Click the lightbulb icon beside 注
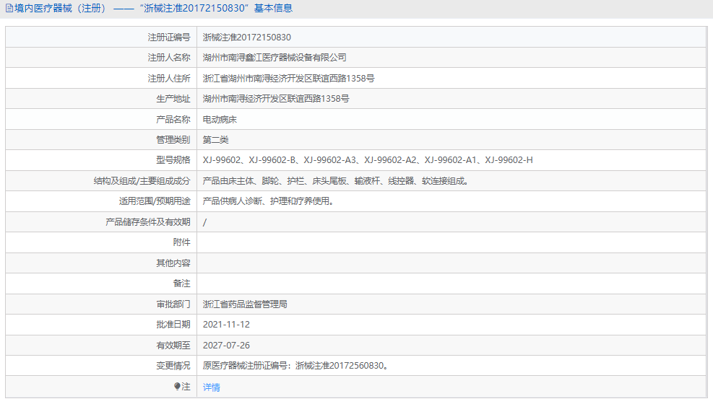Viewport: 713px width, 404px height. [177, 386]
